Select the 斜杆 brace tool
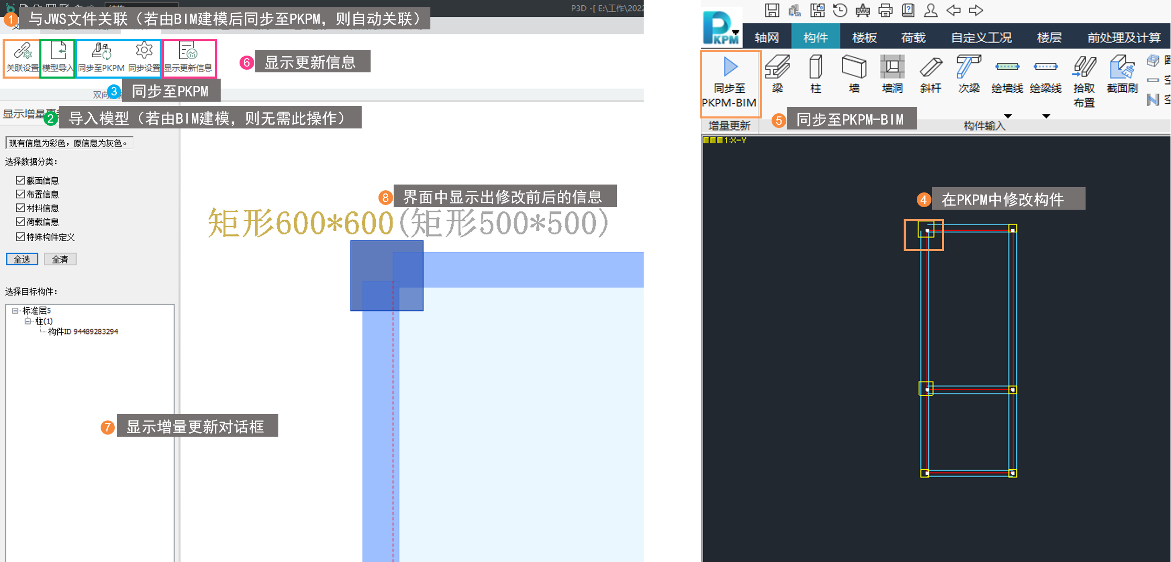Viewport: 1171px width, 562px height. 930,74
